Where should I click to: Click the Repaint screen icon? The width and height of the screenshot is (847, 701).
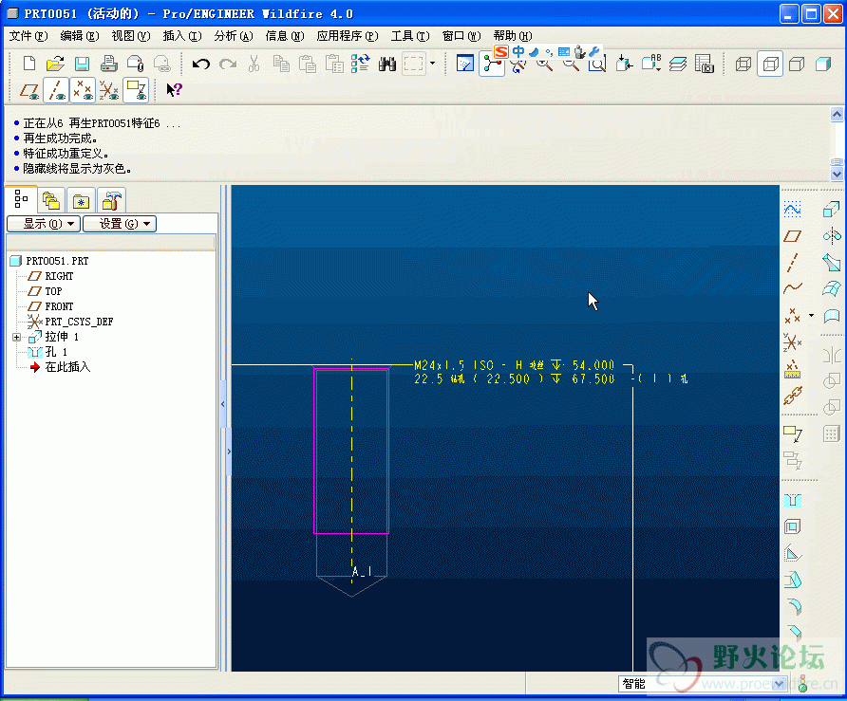(x=465, y=64)
